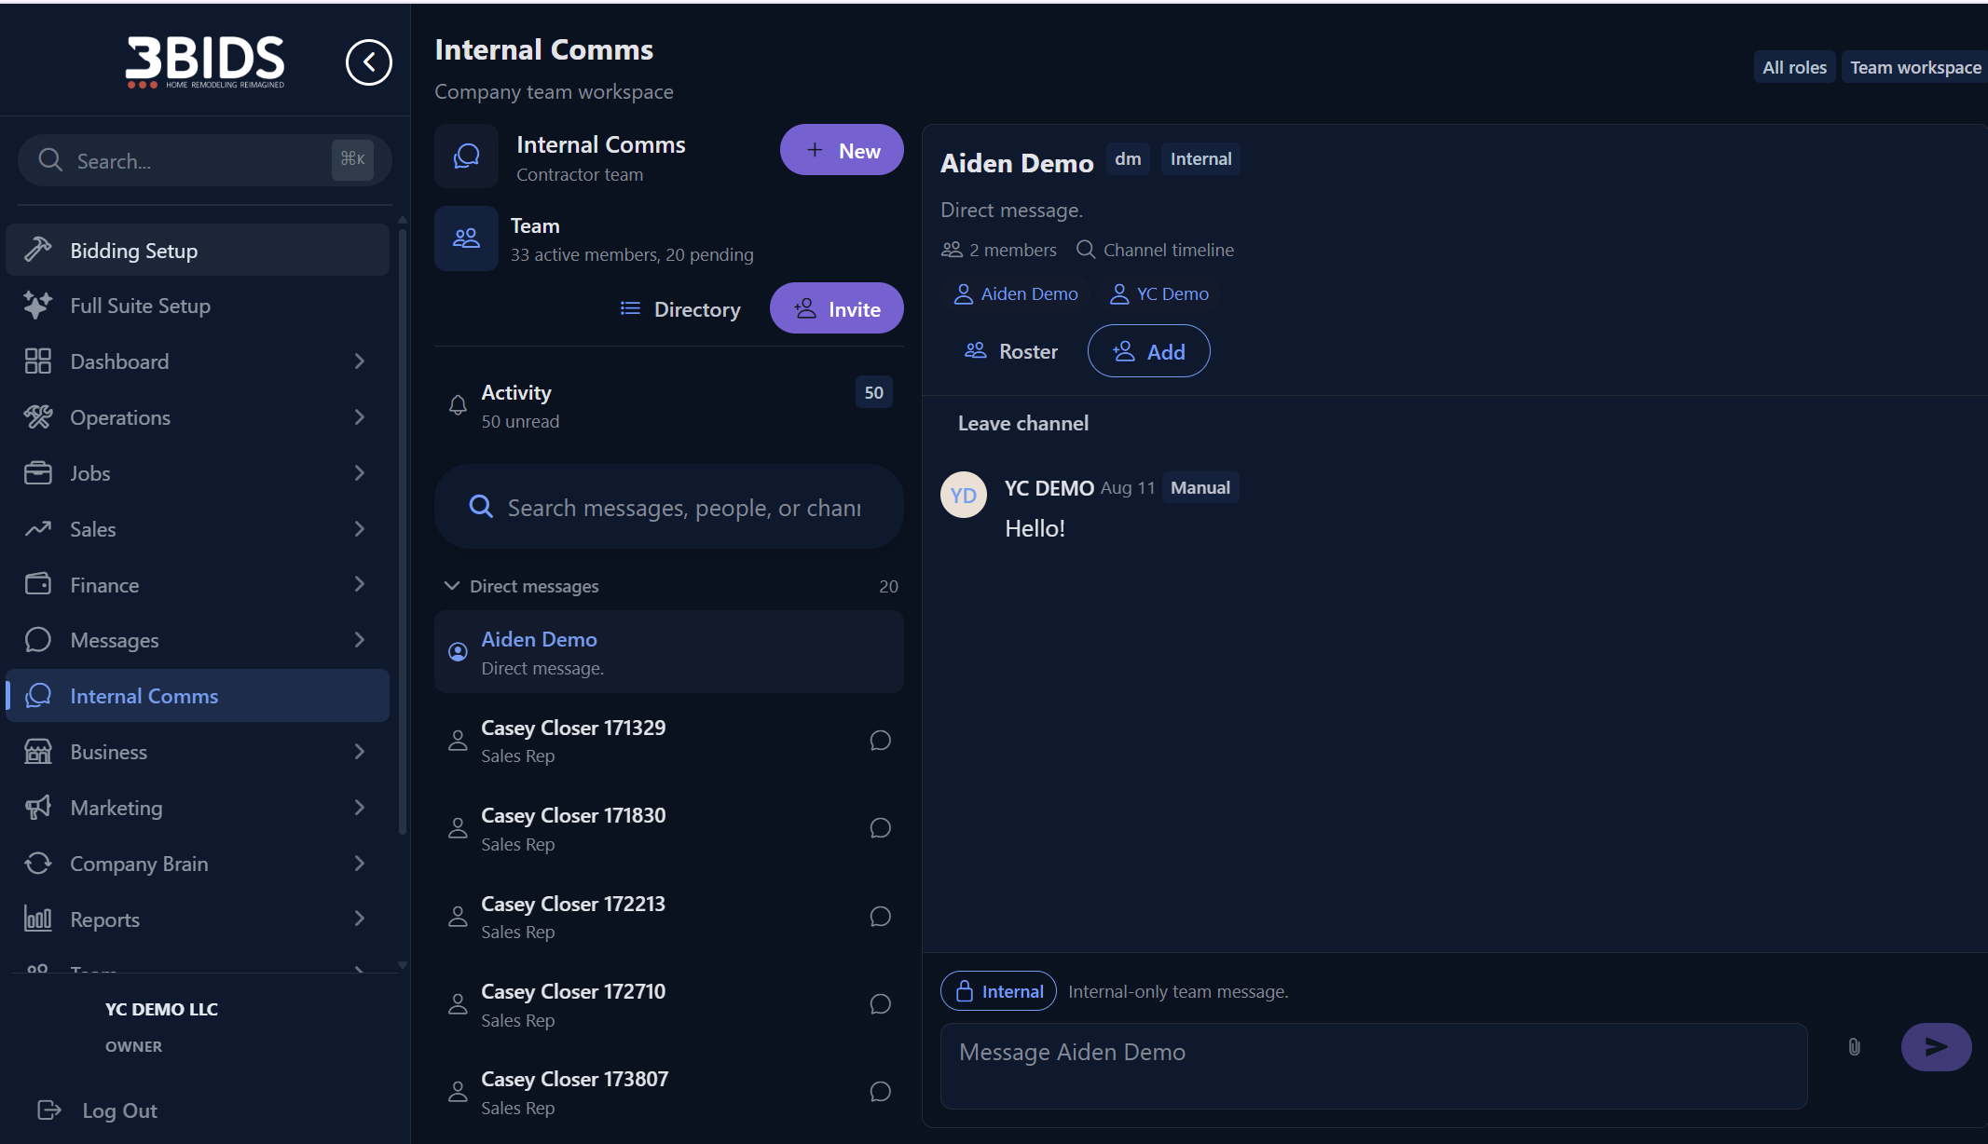Focus the search messages, people field
Screen dimensions: 1988x1144
point(669,507)
